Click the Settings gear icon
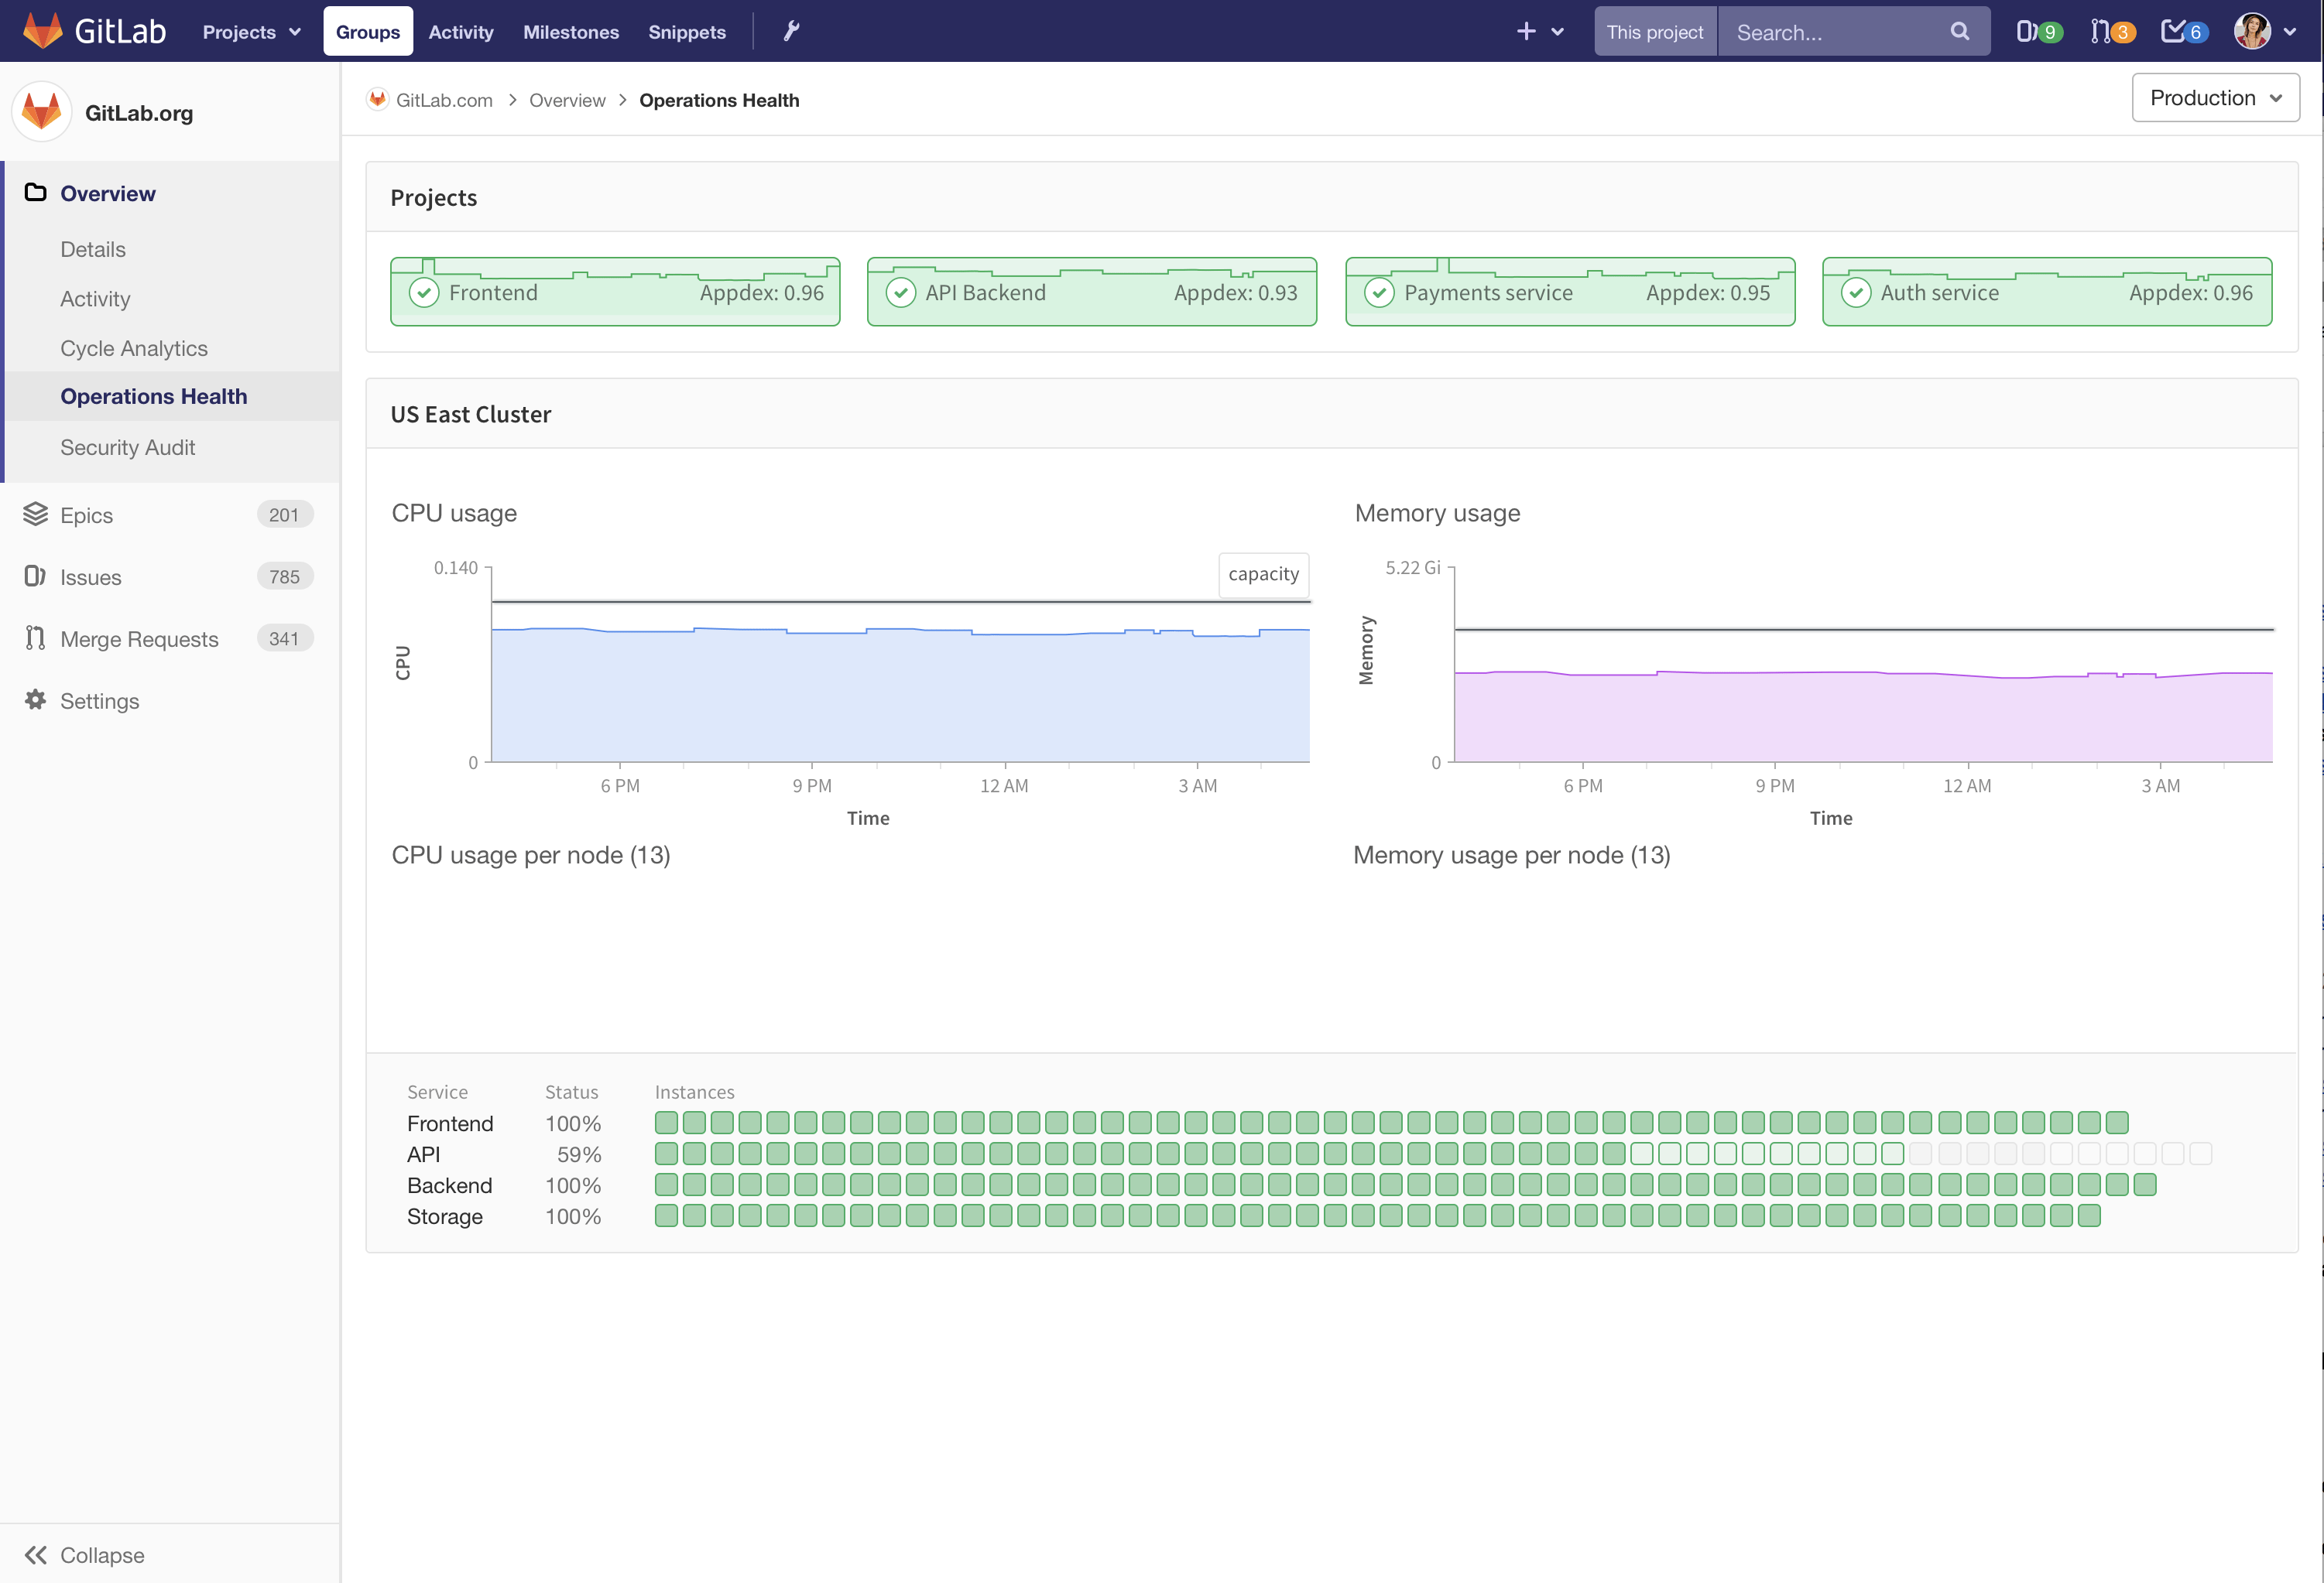This screenshot has height=1583, width=2324. 36,700
